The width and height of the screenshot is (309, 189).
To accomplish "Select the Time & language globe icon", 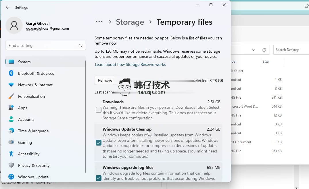I will pos(11,131).
